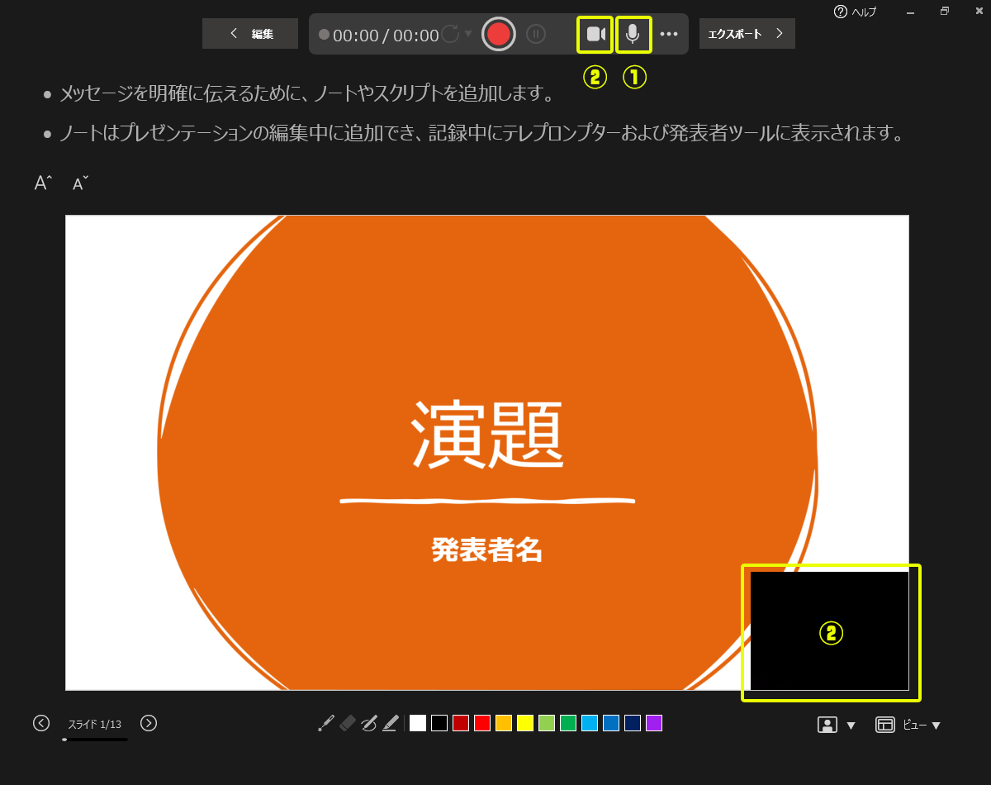Viewport: 991px width, 785px height.
Task: Go to the previous slide
Action: (x=41, y=723)
